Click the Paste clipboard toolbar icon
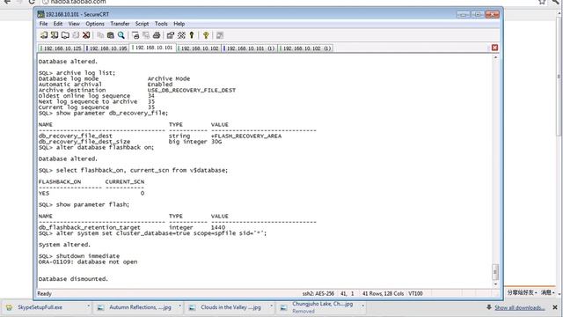The width and height of the screenshot is (563, 317). pos(111,35)
